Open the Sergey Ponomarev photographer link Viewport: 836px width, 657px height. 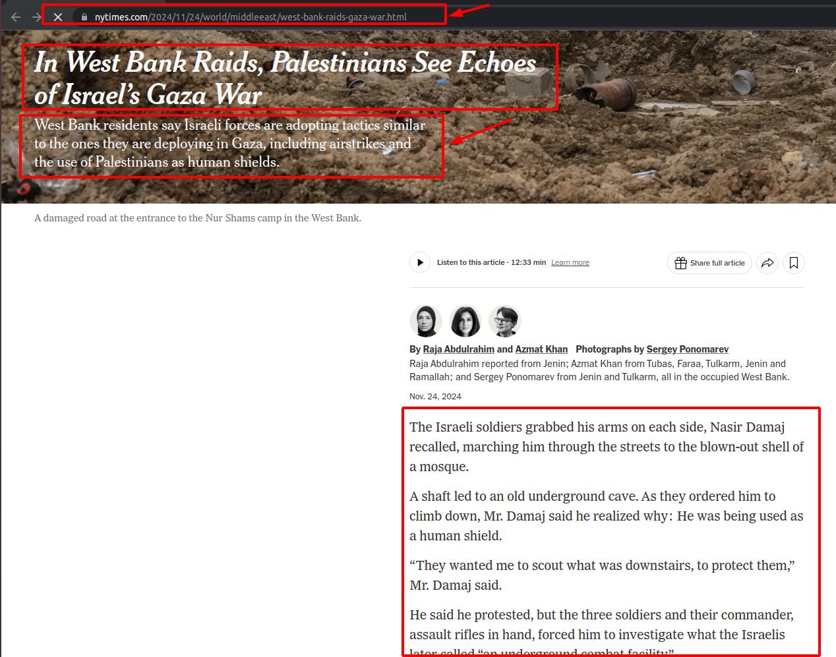click(687, 349)
